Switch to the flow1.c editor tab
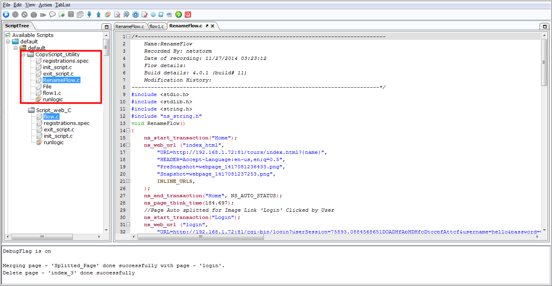552x286 pixels. tap(157, 26)
